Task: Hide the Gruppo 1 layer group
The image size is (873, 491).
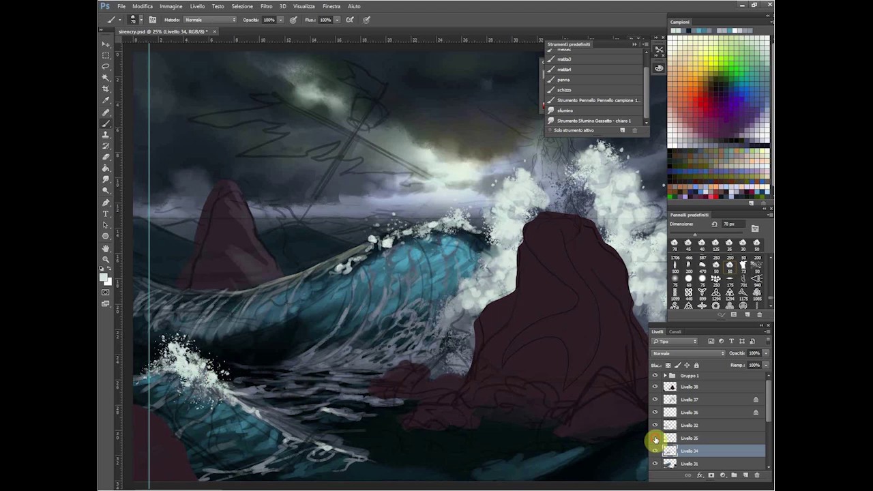Action: (x=655, y=376)
